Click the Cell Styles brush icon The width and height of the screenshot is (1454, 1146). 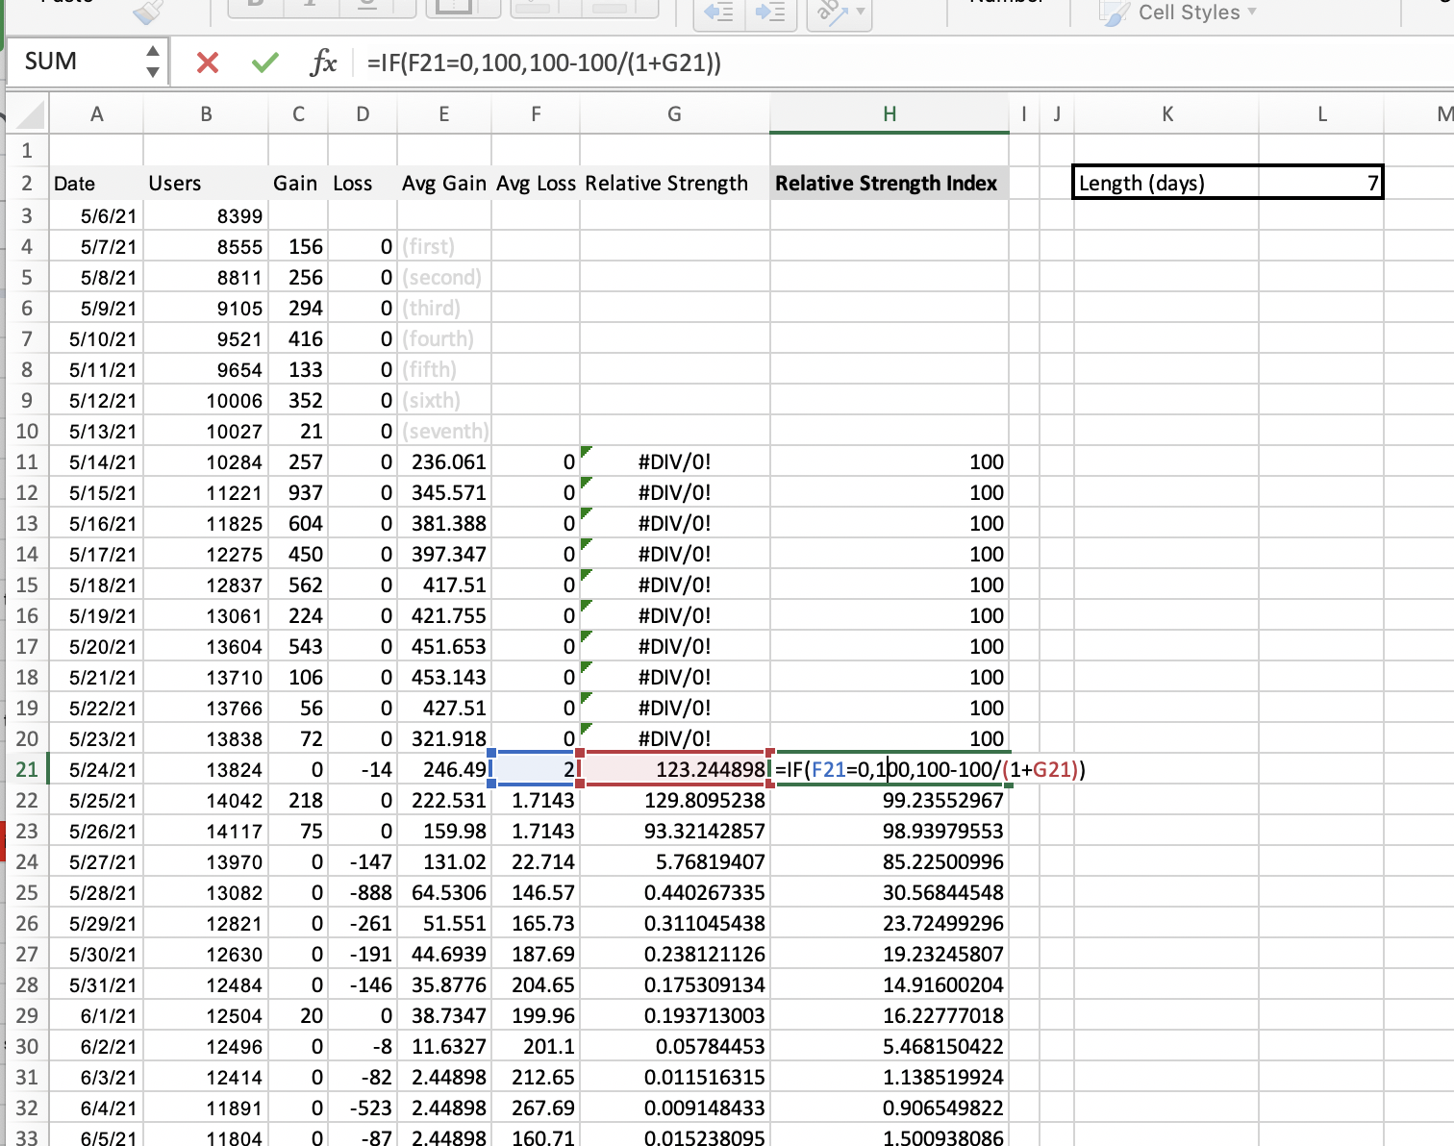[x=1114, y=12]
